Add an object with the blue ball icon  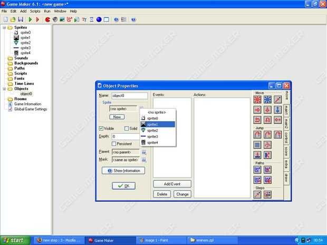99,19
